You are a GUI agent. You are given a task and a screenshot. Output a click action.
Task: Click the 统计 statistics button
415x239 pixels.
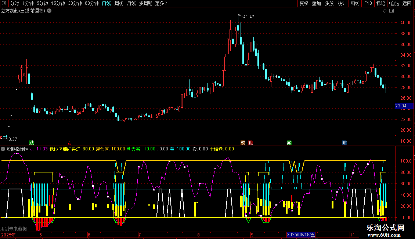342,3
